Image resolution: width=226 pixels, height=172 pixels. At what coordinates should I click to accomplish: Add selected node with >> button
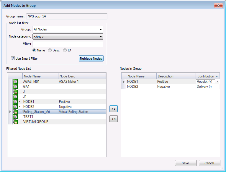click(x=114, y=109)
